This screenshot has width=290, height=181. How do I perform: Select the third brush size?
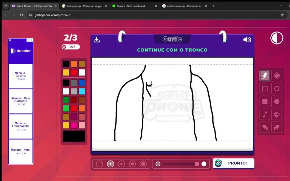pos(121,164)
